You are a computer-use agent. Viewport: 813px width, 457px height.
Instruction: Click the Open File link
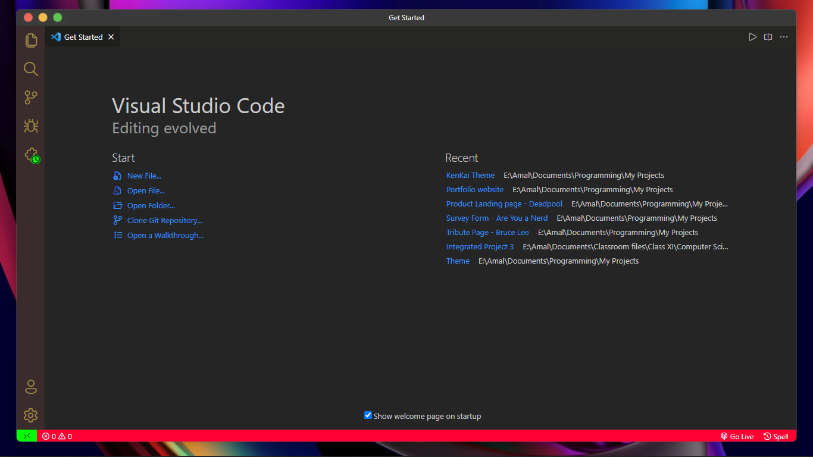pyautogui.click(x=146, y=190)
